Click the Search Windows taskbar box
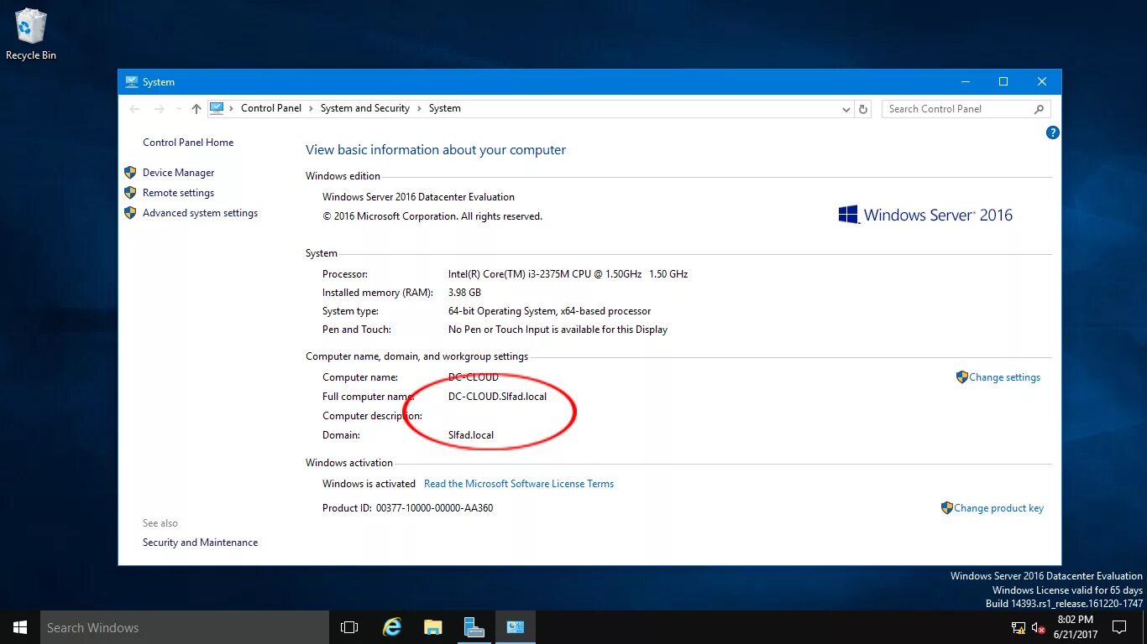1147x644 pixels. tap(185, 627)
